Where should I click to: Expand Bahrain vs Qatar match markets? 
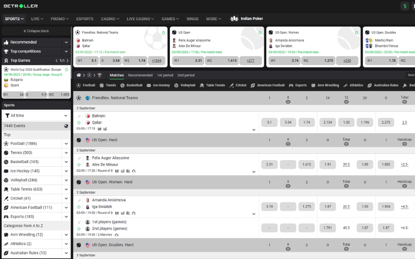click(x=254, y=130)
